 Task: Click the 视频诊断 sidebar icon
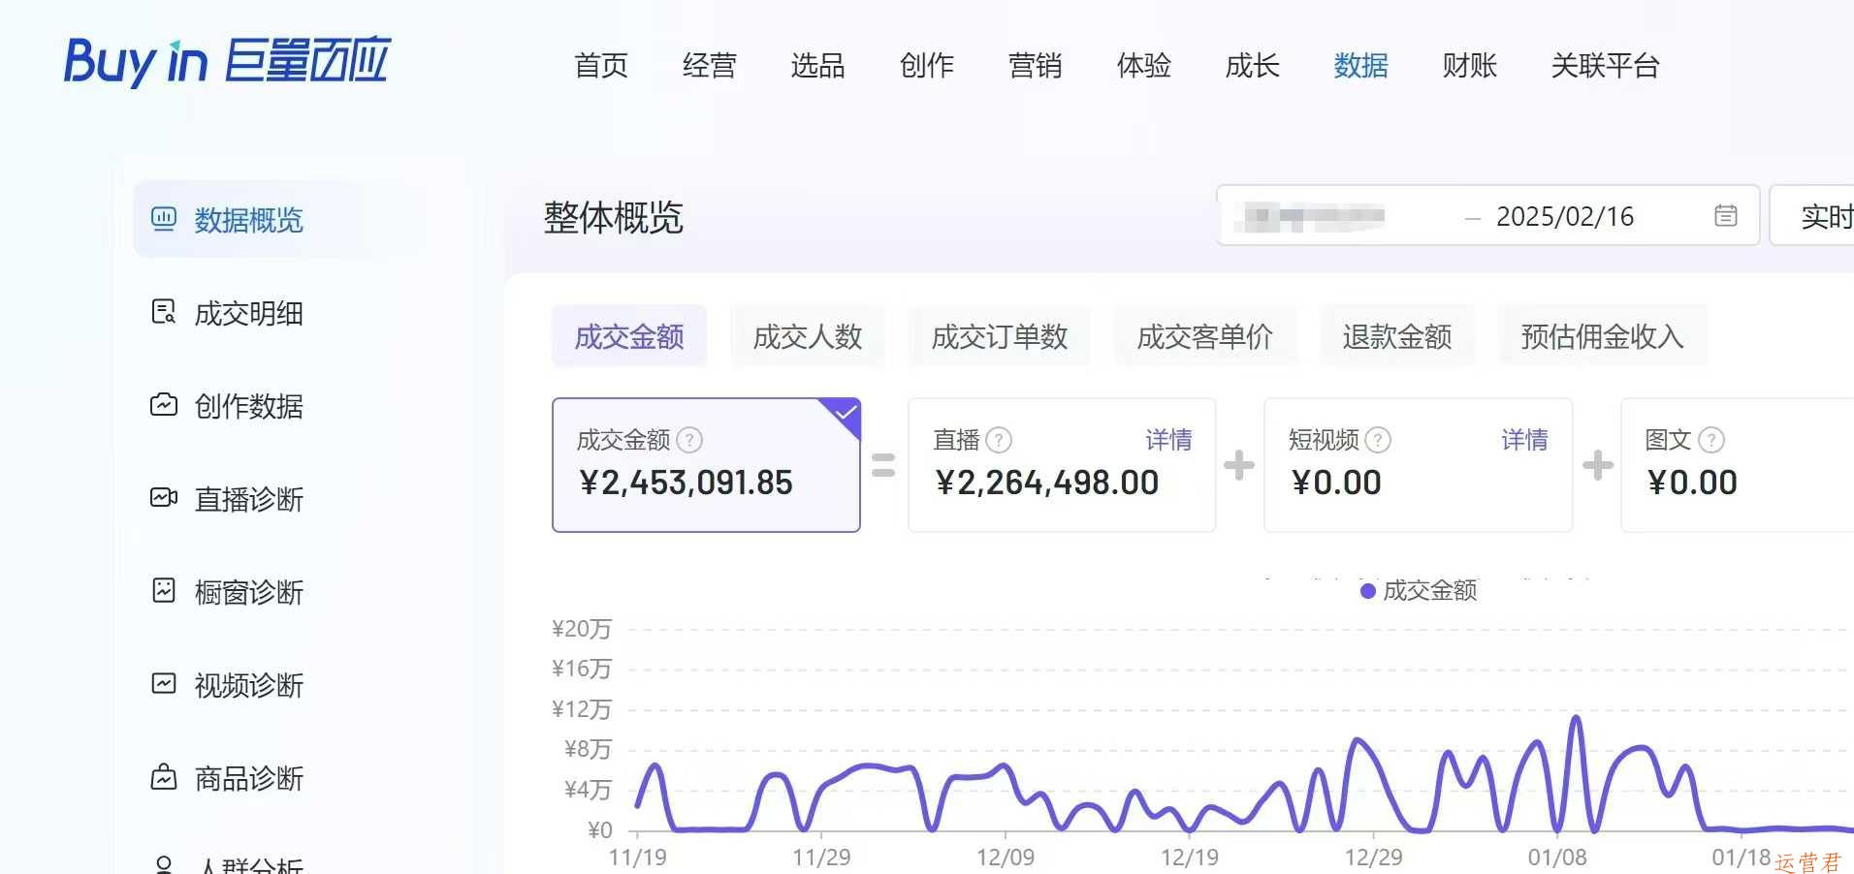click(164, 684)
